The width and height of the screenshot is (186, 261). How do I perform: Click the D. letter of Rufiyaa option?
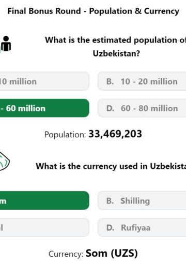coord(110,228)
